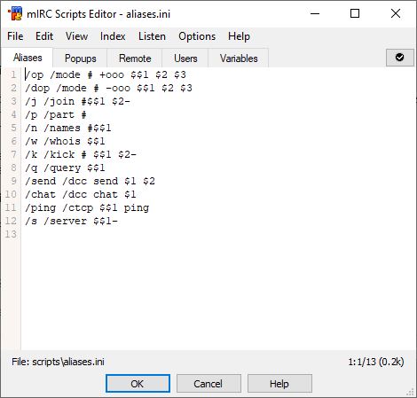The height and width of the screenshot is (398, 417).
Task: Switch to the Popups tab
Action: pyautogui.click(x=81, y=59)
